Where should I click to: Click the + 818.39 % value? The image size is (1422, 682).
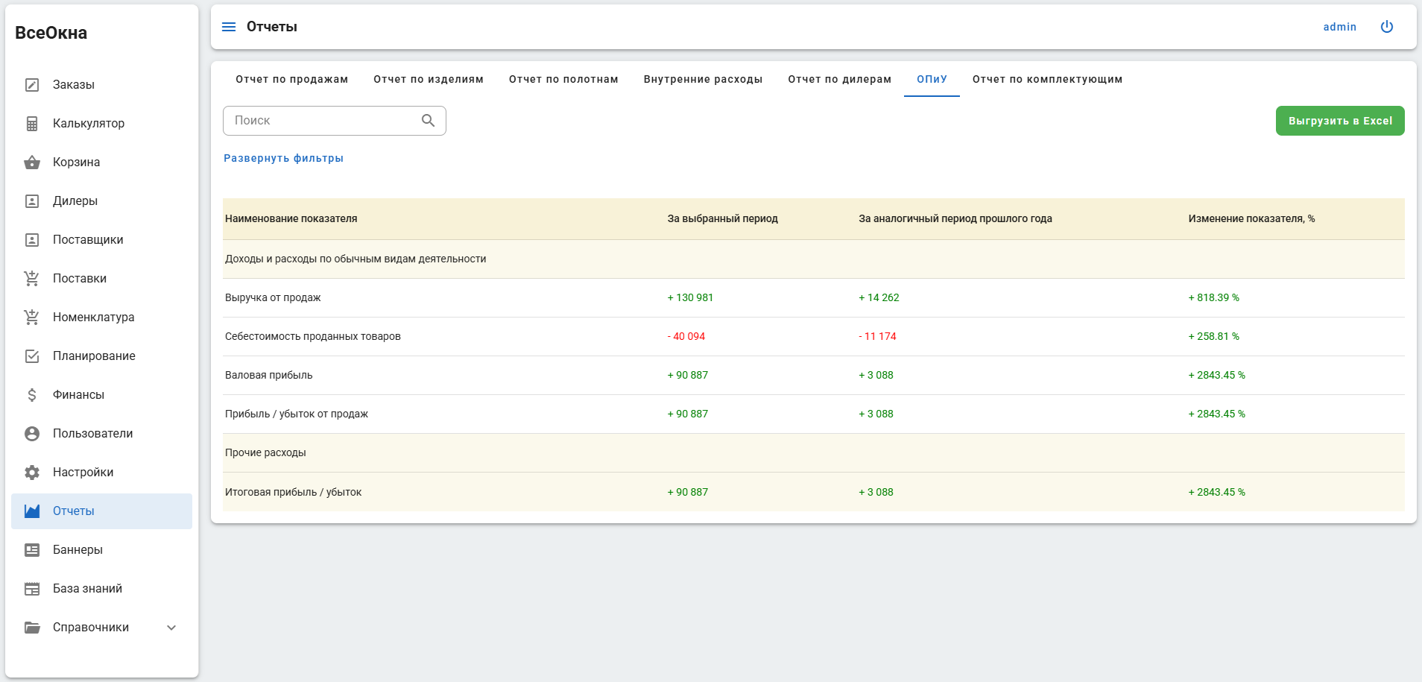(1213, 297)
